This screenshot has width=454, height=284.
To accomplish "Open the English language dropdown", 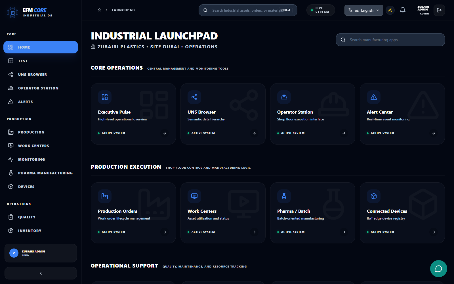I will [x=363, y=10].
